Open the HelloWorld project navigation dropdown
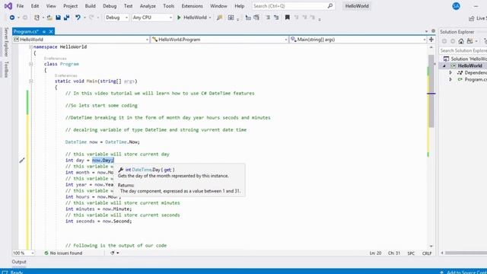The height and width of the screenshot is (274, 487). [81, 40]
